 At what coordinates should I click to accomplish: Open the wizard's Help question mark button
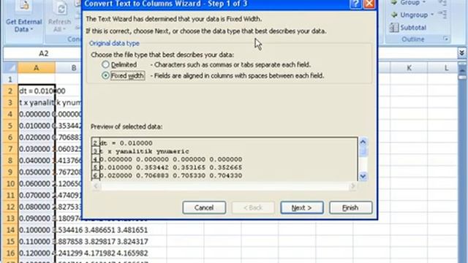(x=355, y=4)
